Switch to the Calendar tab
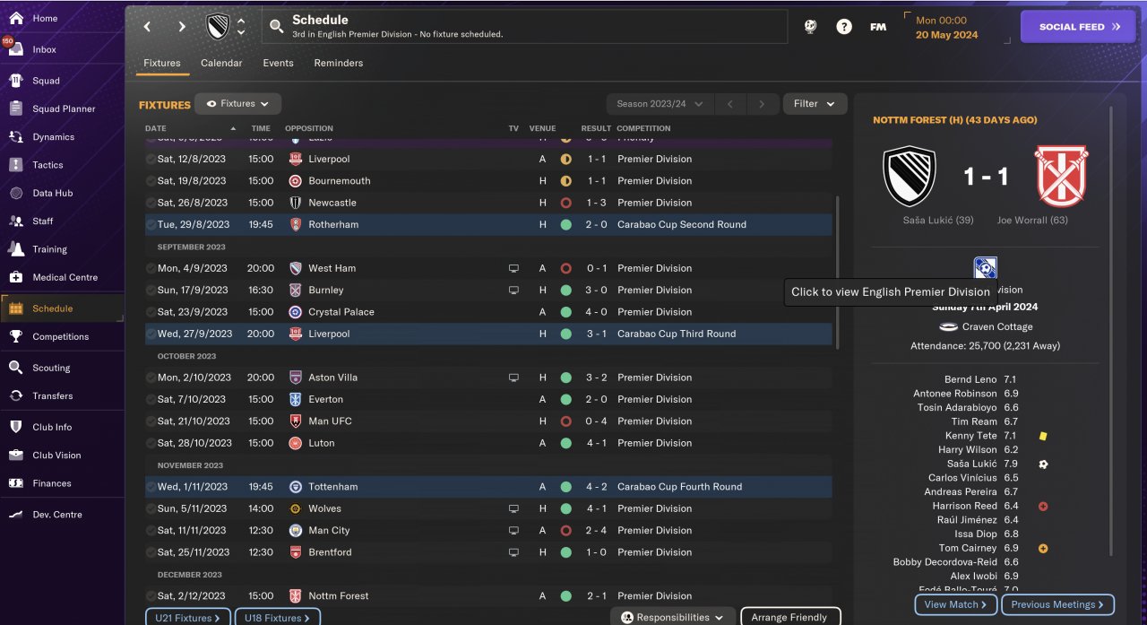 tap(221, 63)
